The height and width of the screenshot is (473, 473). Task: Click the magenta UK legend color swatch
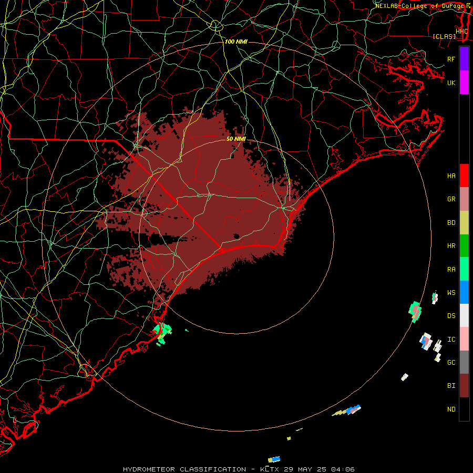coord(464,83)
